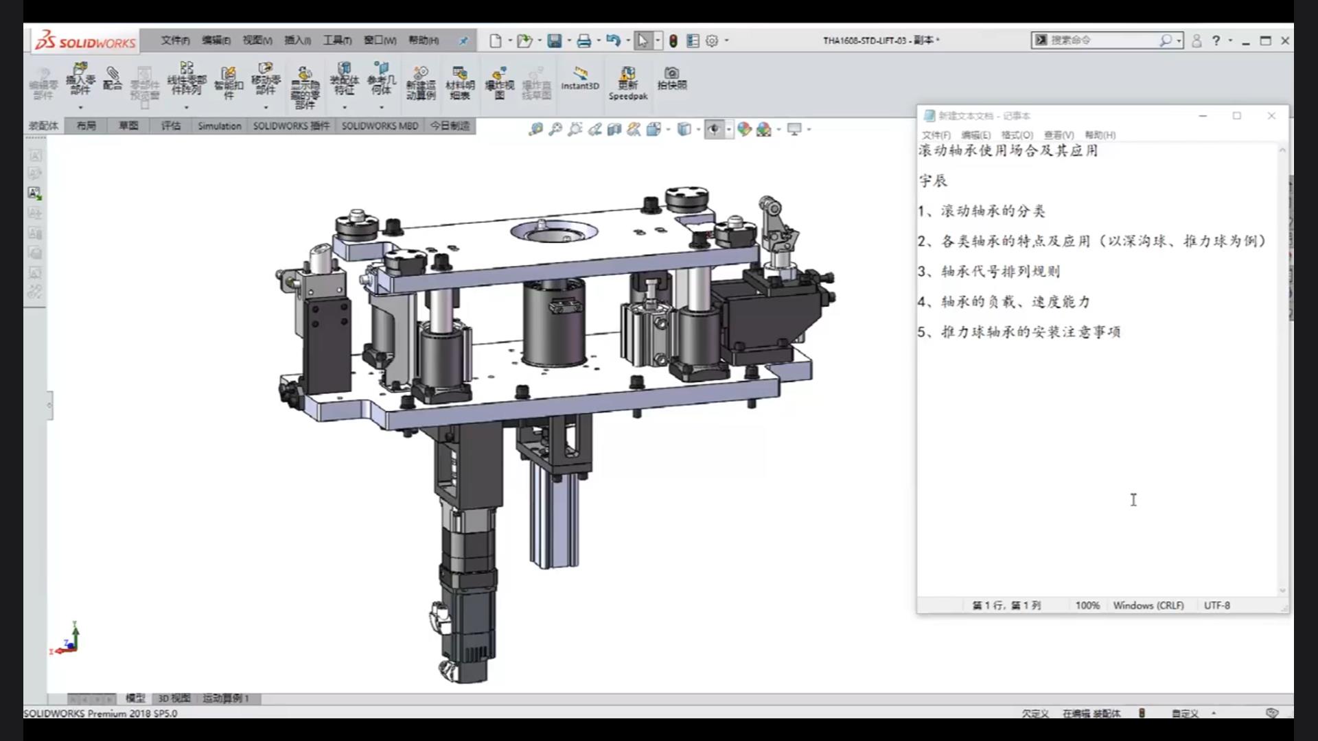This screenshot has width=1318, height=741.
Task: Click the Open file icon
Action: click(524, 40)
